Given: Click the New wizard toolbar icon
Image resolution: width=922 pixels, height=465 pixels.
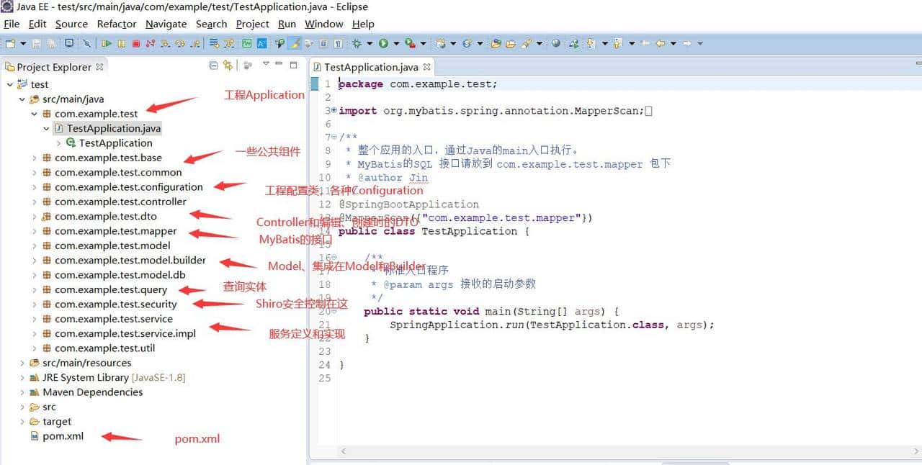Looking at the screenshot, I should point(11,43).
